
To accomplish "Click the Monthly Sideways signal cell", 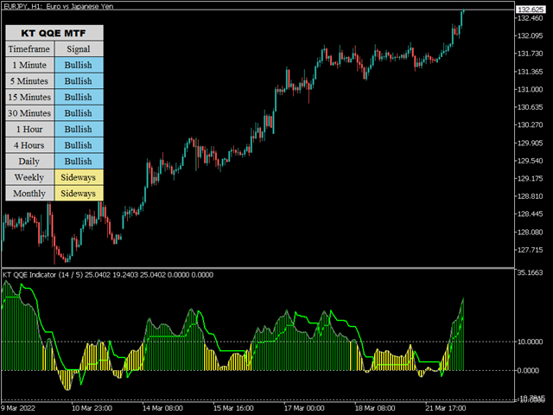I will point(79,193).
